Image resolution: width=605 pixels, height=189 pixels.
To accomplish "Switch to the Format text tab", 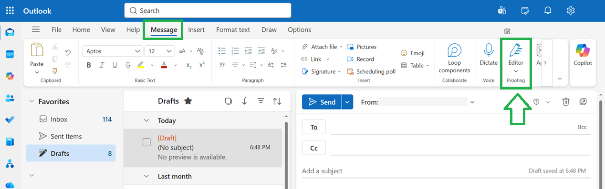I will [x=233, y=30].
